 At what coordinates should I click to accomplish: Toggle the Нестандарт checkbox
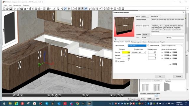(x=116, y=61)
